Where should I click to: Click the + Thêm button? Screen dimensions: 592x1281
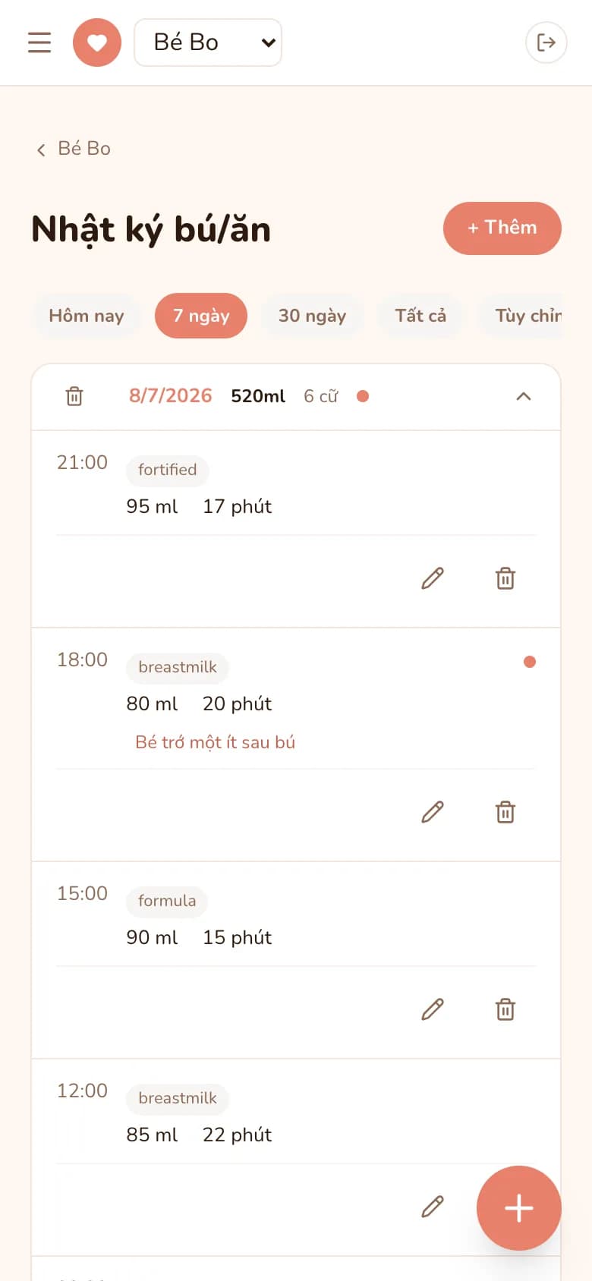(x=502, y=228)
